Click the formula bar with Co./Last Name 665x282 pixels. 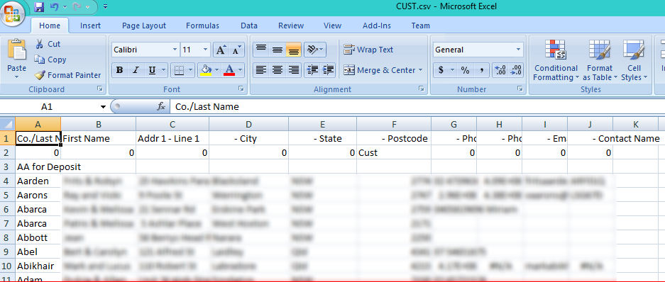pyautogui.click(x=417, y=107)
